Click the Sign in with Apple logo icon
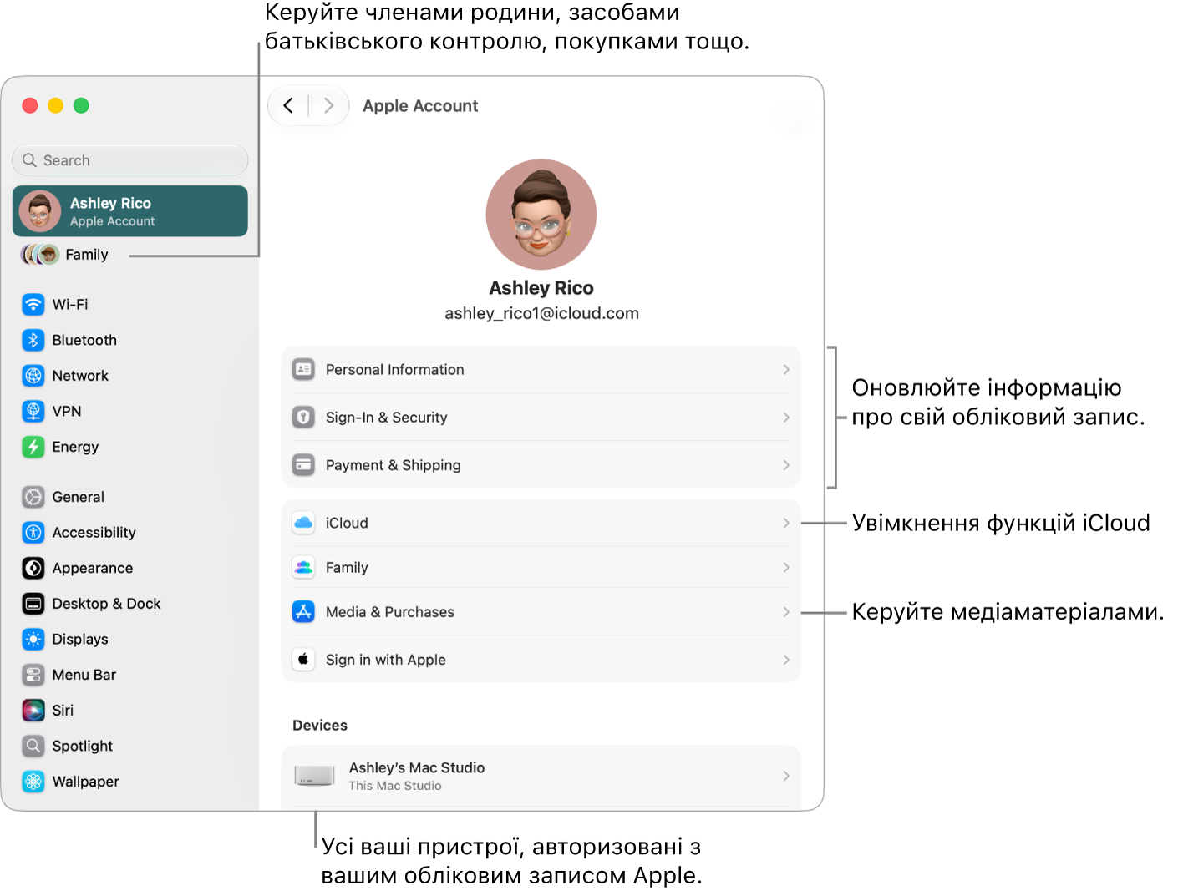This screenshot has width=1178, height=891. 303,660
